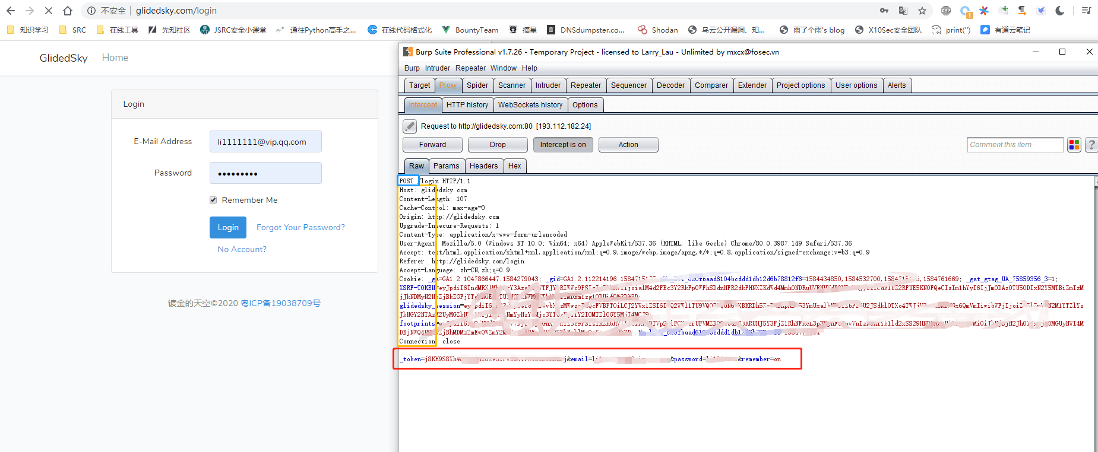Image resolution: width=1098 pixels, height=452 pixels.
Task: Open the ABP adblock extension icon
Action: tap(946, 11)
